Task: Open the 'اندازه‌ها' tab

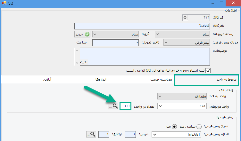Action: 103,79
